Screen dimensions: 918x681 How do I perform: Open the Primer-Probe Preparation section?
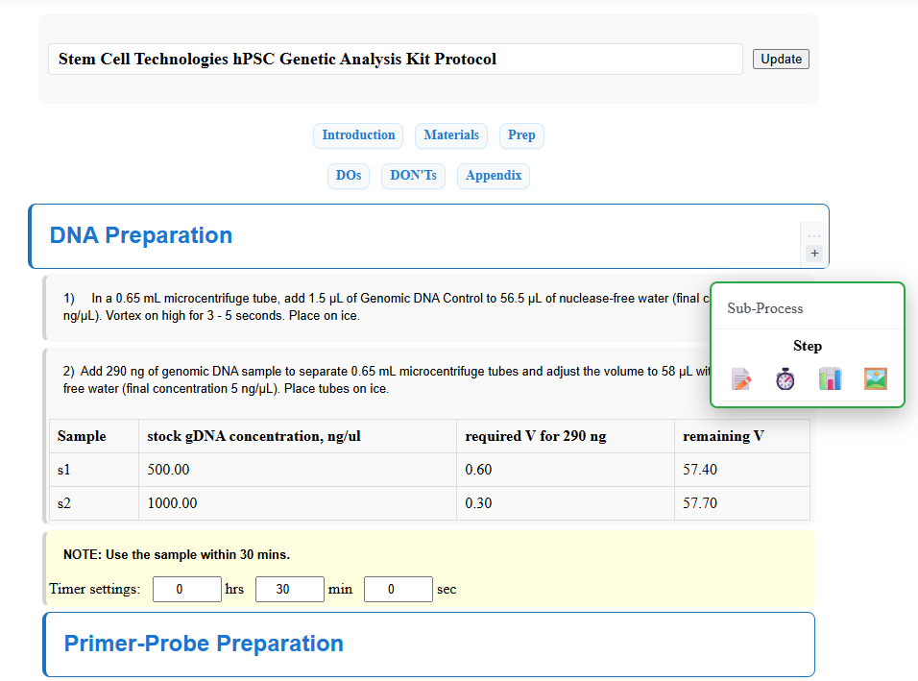pos(204,644)
